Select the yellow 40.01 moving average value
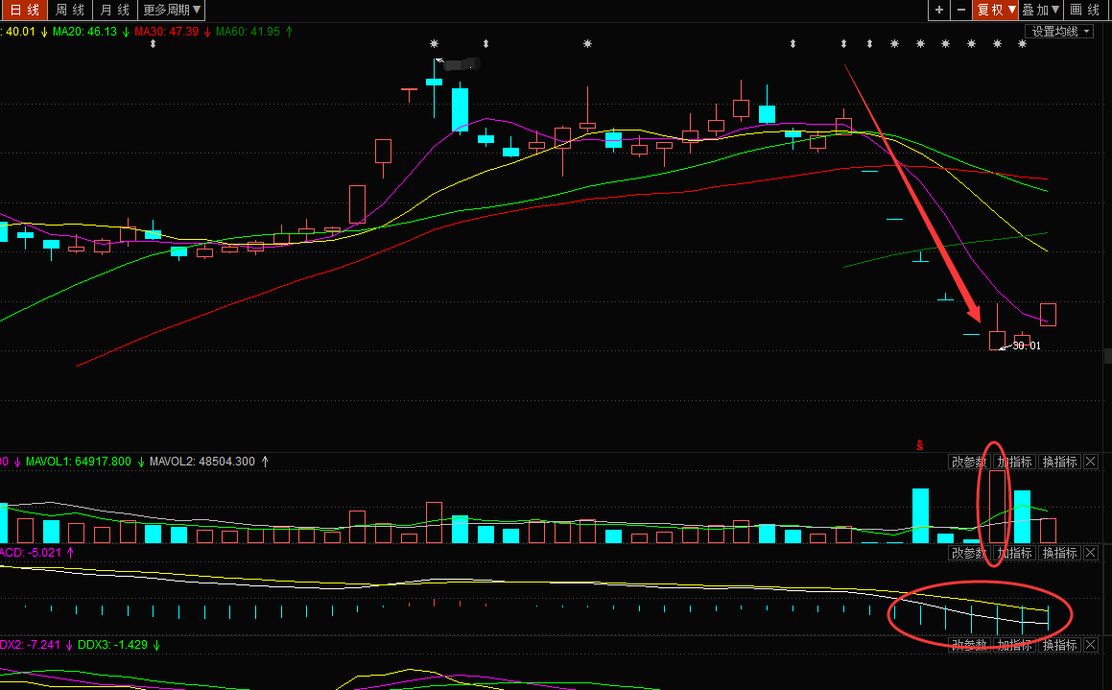1112x690 pixels. pyautogui.click(x=18, y=32)
